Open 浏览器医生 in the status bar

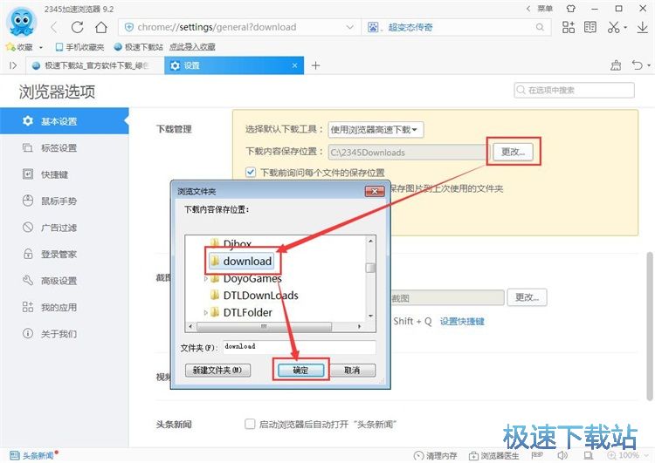click(493, 455)
